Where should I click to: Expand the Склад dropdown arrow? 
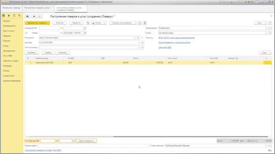tap(267, 33)
